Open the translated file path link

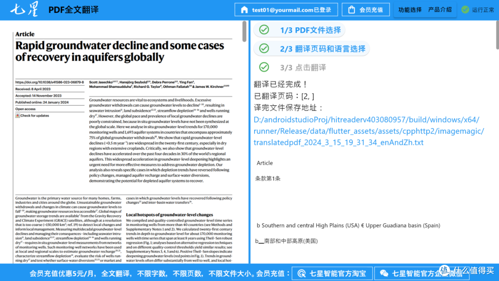pos(369,131)
